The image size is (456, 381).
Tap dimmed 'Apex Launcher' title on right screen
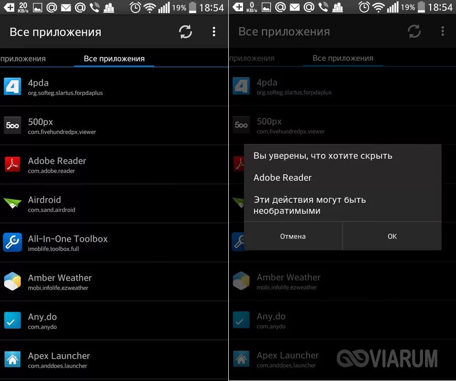click(x=288, y=356)
